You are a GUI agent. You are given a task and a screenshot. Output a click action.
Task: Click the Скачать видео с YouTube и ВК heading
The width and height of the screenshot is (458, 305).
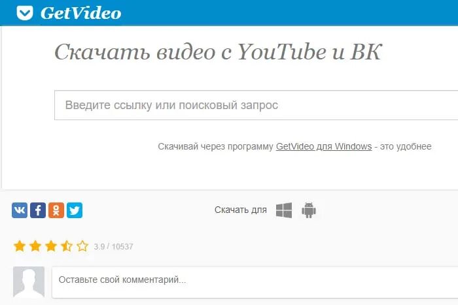[x=218, y=52]
